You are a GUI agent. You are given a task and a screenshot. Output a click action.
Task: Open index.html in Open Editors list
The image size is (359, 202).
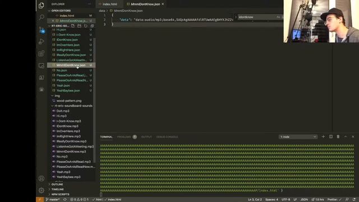pos(71,16)
